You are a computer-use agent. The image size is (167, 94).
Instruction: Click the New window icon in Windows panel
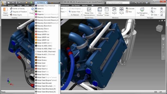point(127,12)
